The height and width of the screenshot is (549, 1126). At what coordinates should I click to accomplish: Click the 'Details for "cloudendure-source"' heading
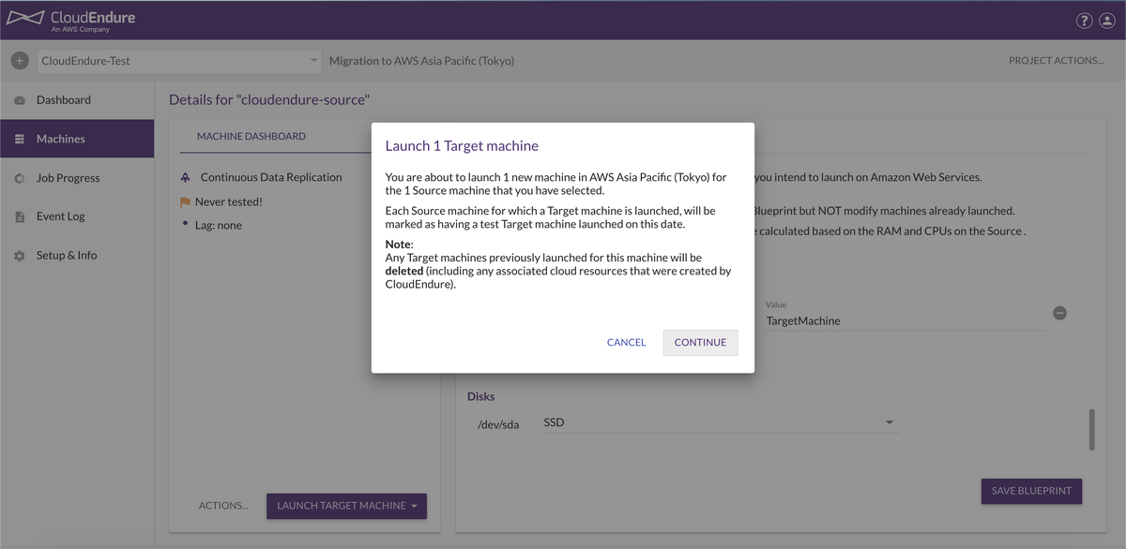coord(269,99)
